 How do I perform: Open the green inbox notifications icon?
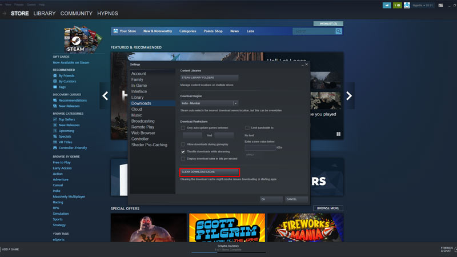[x=397, y=5]
